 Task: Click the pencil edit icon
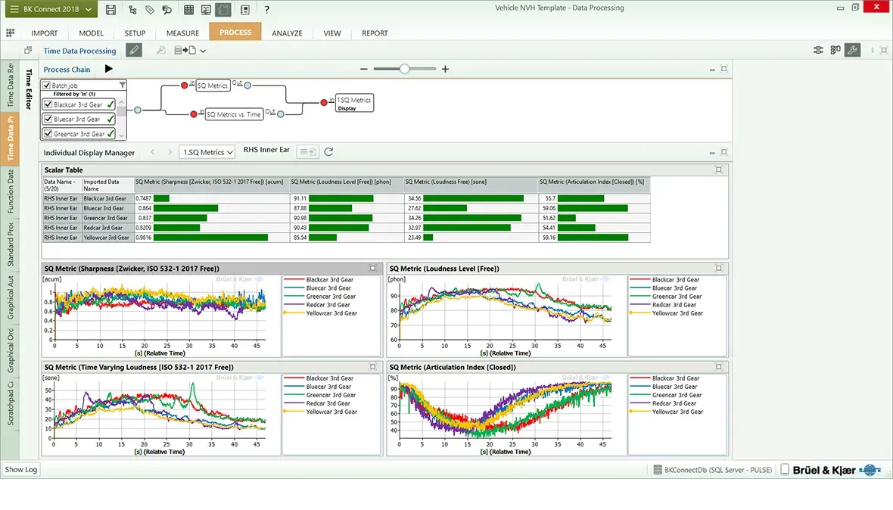[134, 51]
